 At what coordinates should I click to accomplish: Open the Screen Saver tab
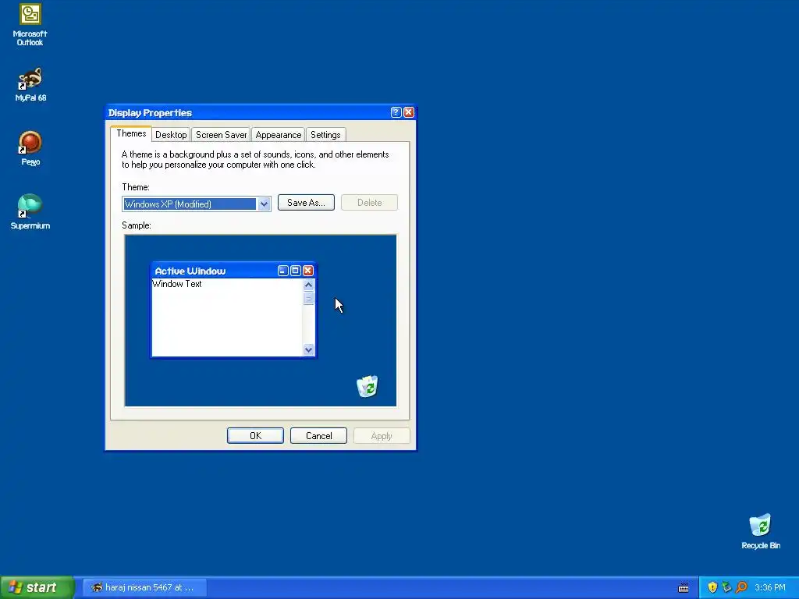(221, 134)
